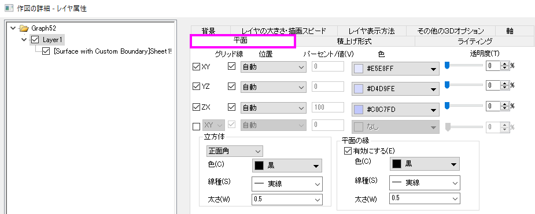Collapse the Graph52 tree node
The height and width of the screenshot is (214, 535).
13,28
